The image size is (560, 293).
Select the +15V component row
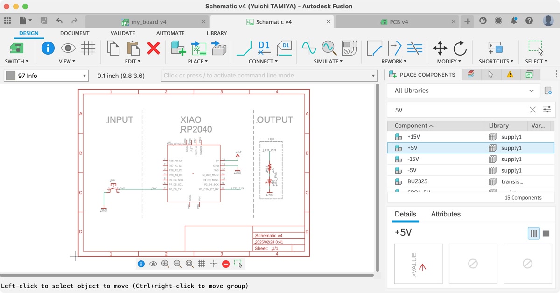(471, 137)
